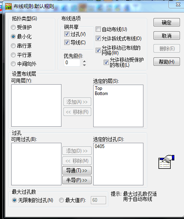Click the 确定 button
The width and height of the screenshot is (184, 219).
[x=166, y=22]
